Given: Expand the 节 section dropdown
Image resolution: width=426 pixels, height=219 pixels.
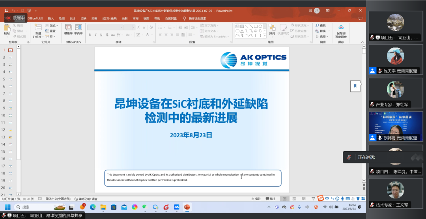Looking at the screenshot, I should pos(50,37).
